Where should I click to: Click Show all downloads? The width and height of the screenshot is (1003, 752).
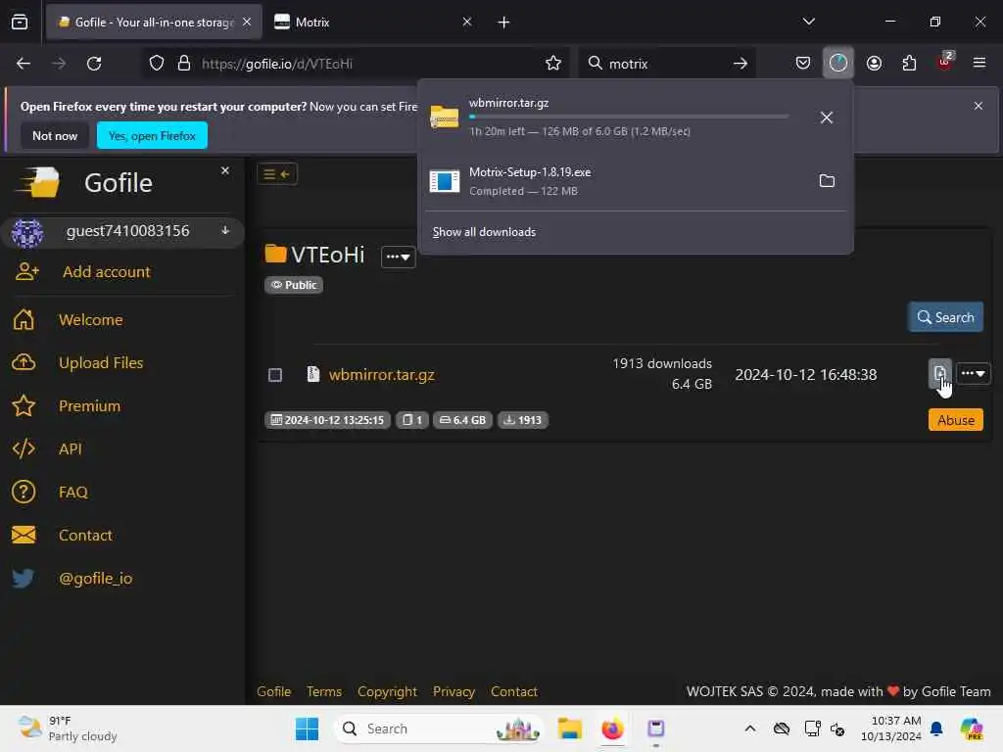pos(484,232)
